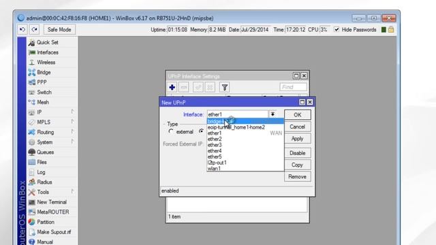The width and height of the screenshot is (436, 245).
Task: Choose ether5 from dropdown list
Action: pyautogui.click(x=245, y=157)
